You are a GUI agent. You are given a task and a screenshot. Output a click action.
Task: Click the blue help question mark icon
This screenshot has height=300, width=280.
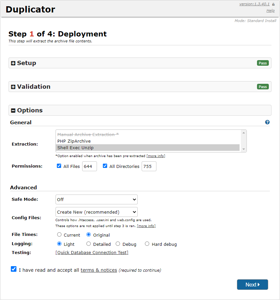(x=267, y=122)
